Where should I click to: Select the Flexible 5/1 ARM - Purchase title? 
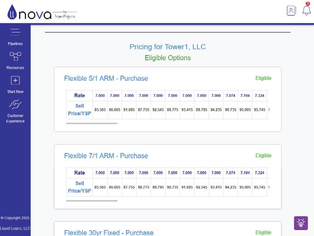[x=106, y=78]
